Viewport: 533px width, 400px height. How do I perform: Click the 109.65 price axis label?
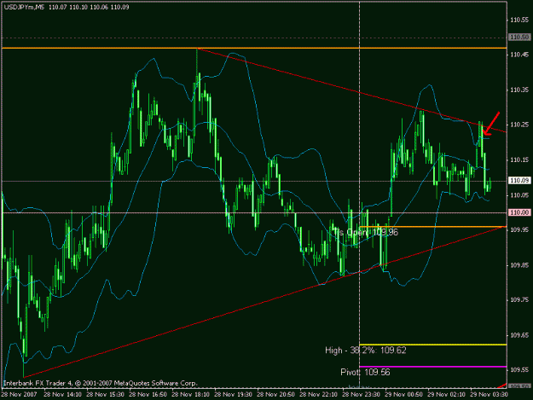[x=519, y=335]
